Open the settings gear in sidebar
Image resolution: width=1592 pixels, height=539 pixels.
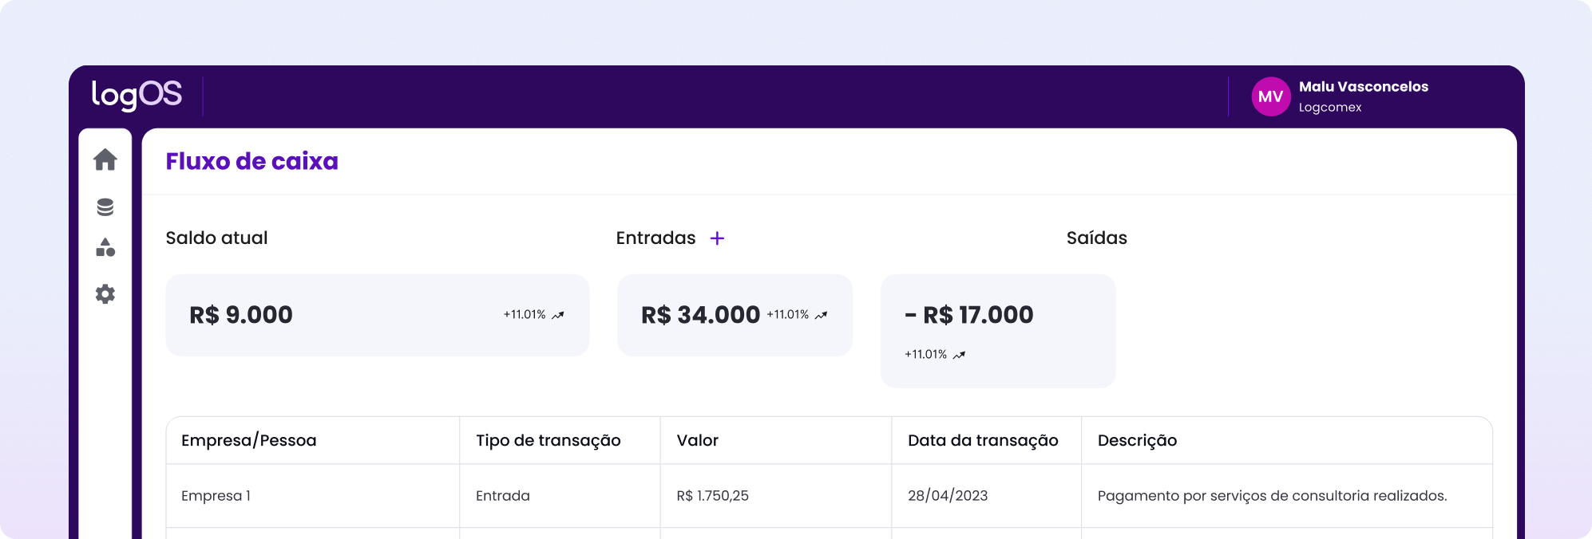tap(105, 294)
